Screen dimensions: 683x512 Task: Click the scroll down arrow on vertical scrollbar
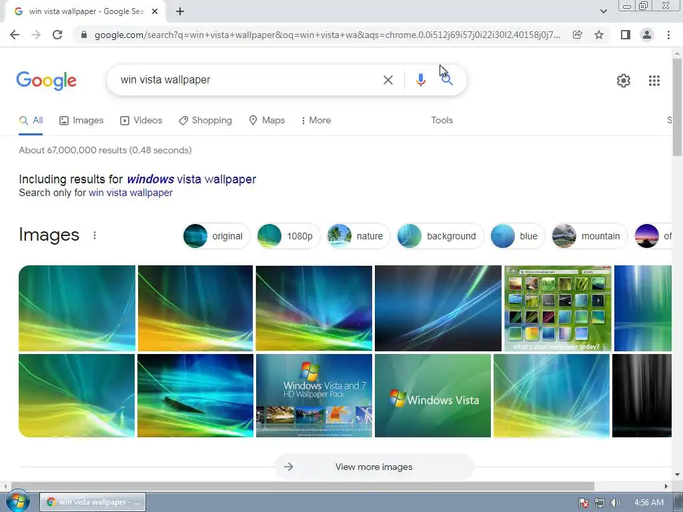point(677,474)
